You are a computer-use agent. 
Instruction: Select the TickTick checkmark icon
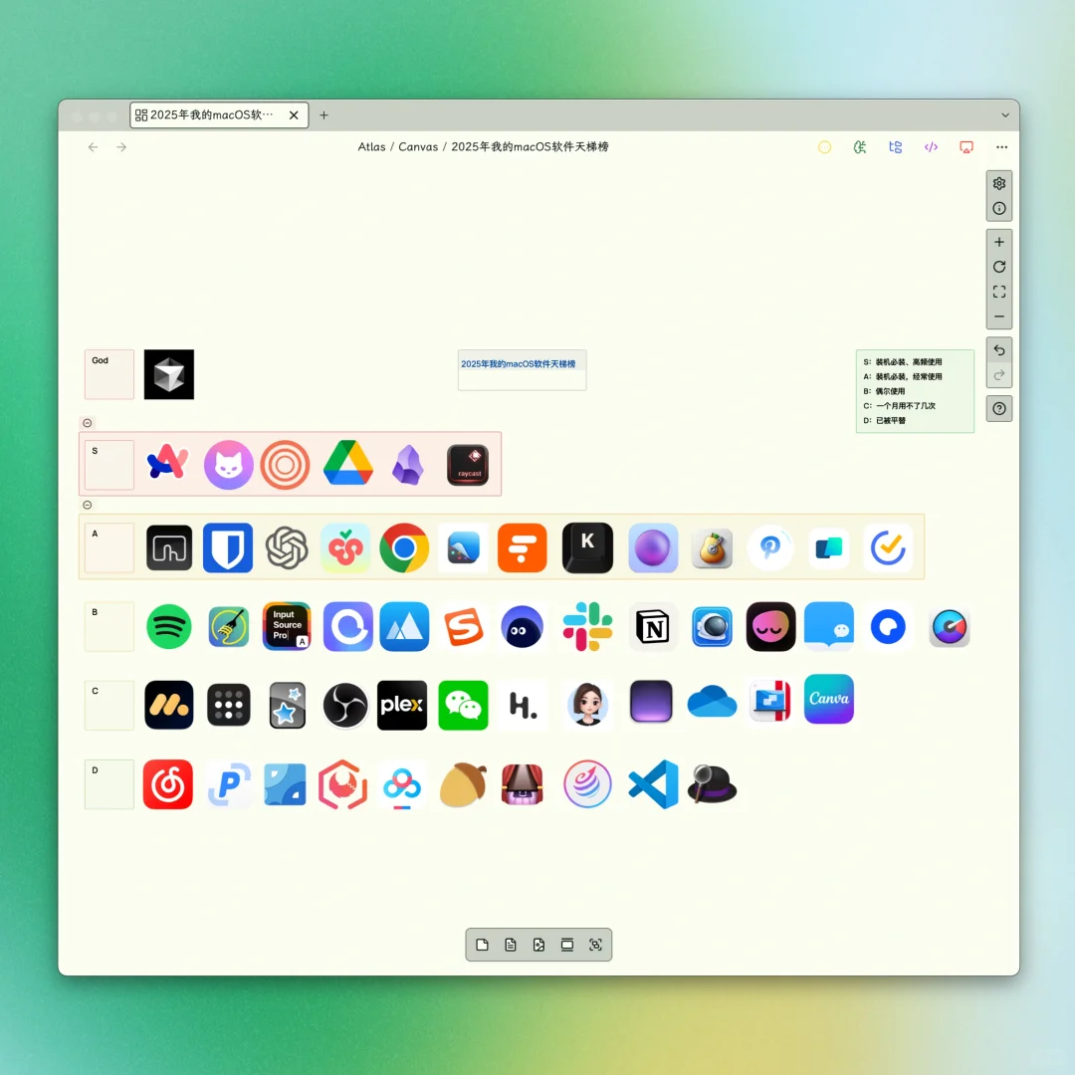[x=888, y=547]
